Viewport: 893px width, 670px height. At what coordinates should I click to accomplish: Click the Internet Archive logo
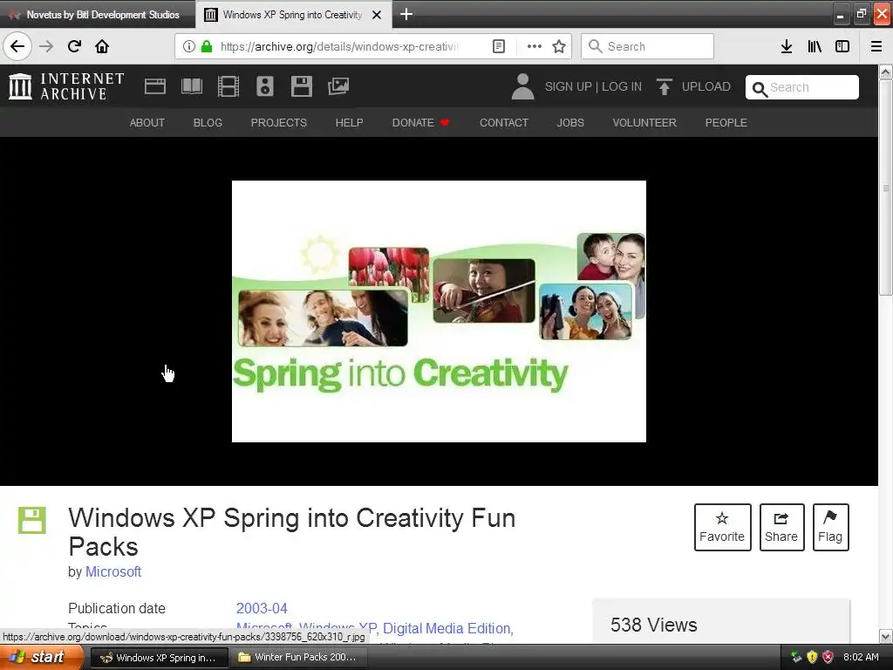[66, 86]
